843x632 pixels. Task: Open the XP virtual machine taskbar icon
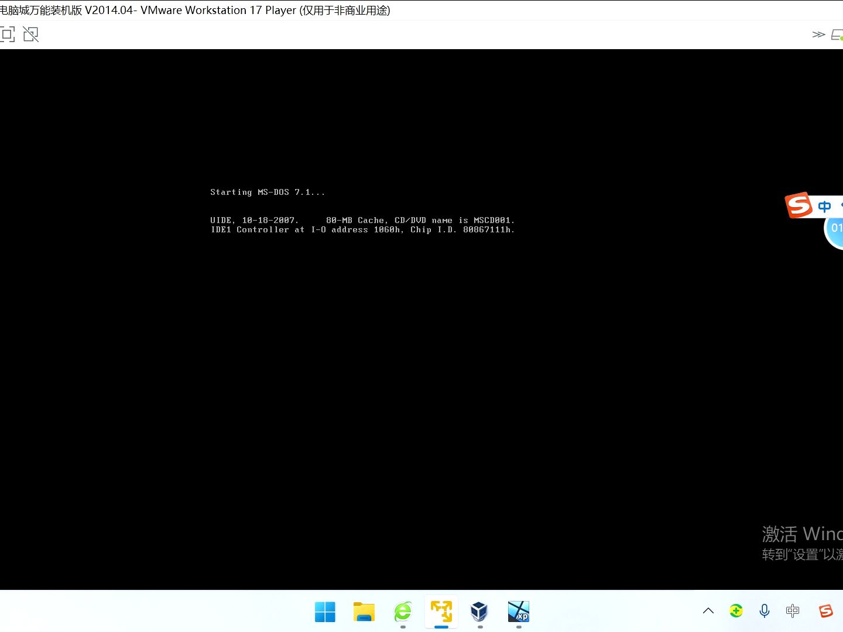pyautogui.click(x=519, y=612)
